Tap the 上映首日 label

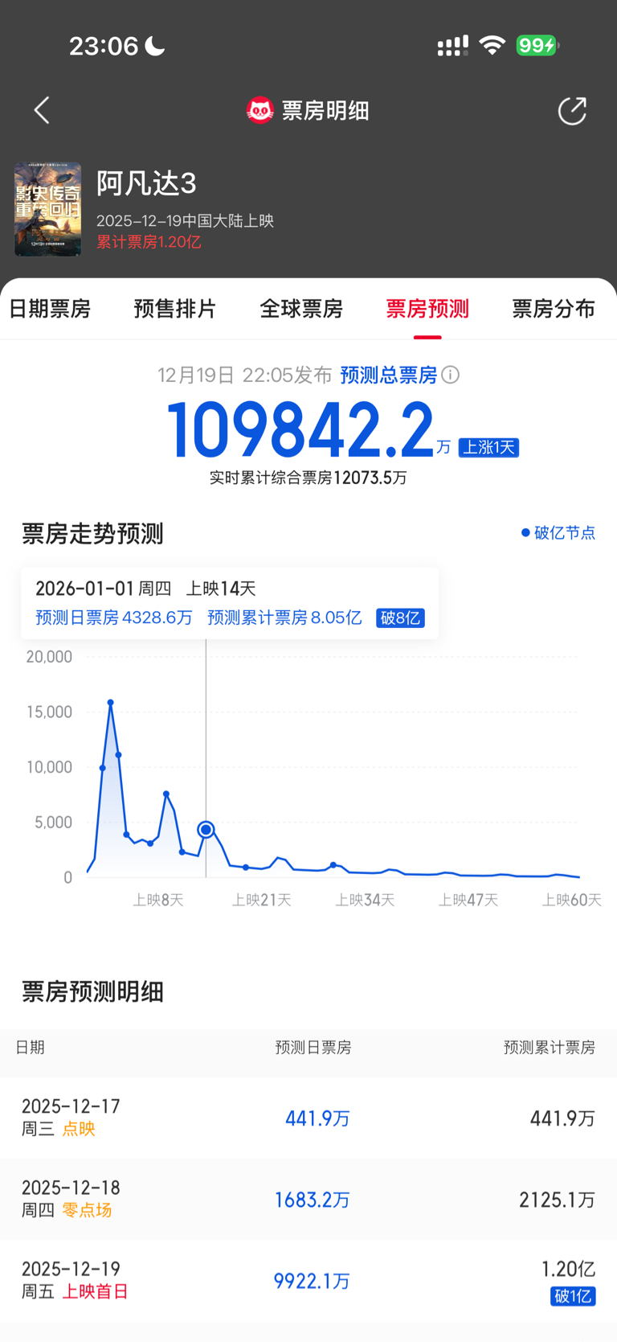pyautogui.click(x=95, y=1291)
